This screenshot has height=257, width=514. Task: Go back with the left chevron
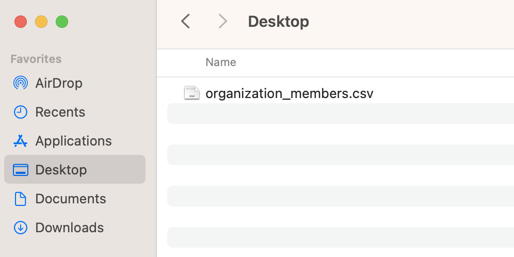tap(186, 21)
